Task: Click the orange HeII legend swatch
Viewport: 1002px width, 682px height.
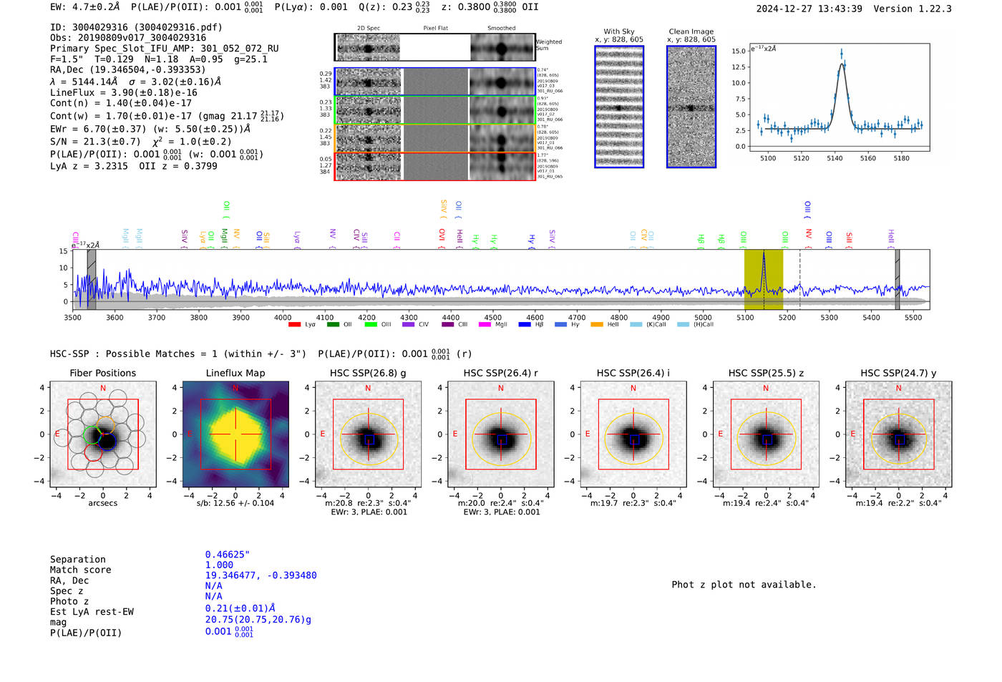Action: coord(597,325)
